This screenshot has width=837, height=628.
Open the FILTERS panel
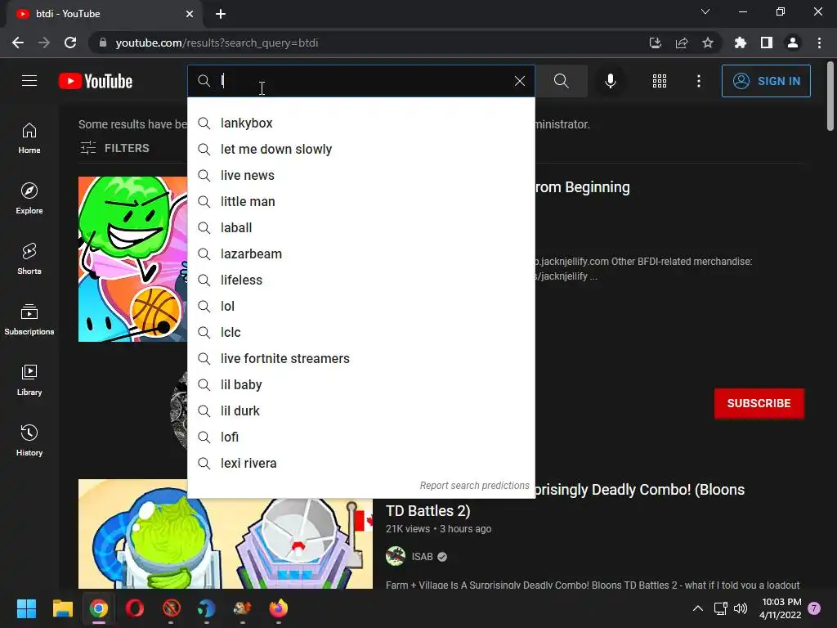114,148
